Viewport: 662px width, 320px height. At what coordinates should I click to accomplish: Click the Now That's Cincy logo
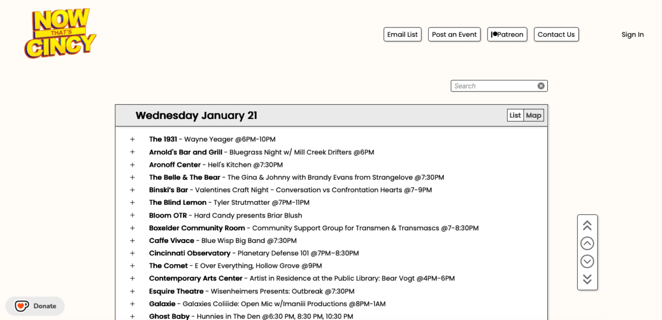pos(60,34)
